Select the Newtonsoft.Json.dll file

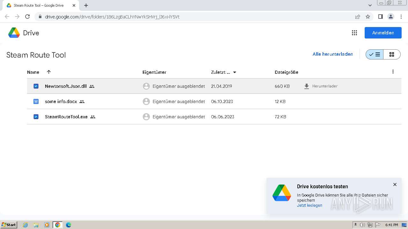pos(214,86)
